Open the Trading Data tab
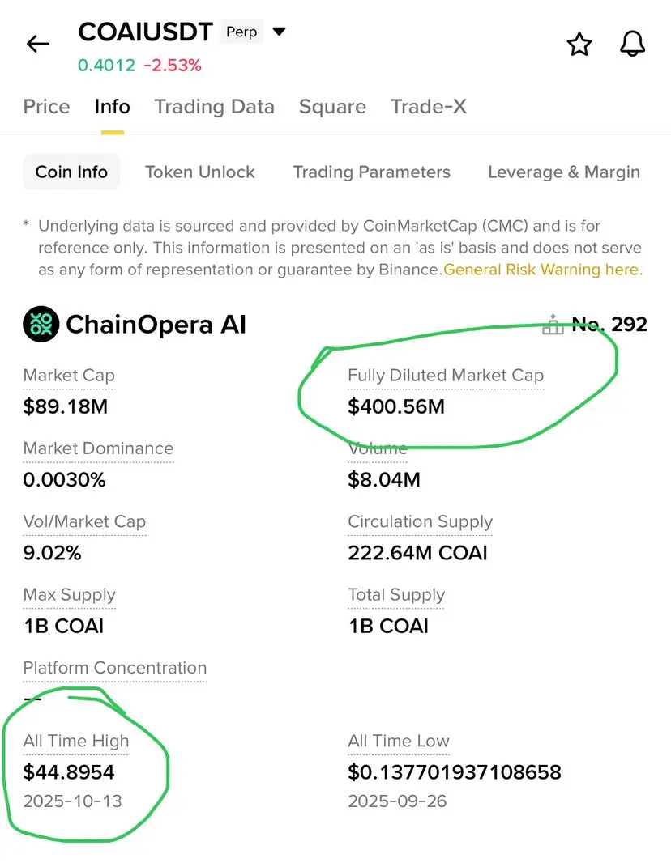Image resolution: width=671 pixels, height=867 pixels. (x=215, y=107)
